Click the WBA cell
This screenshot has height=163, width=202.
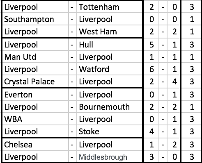point(35,119)
